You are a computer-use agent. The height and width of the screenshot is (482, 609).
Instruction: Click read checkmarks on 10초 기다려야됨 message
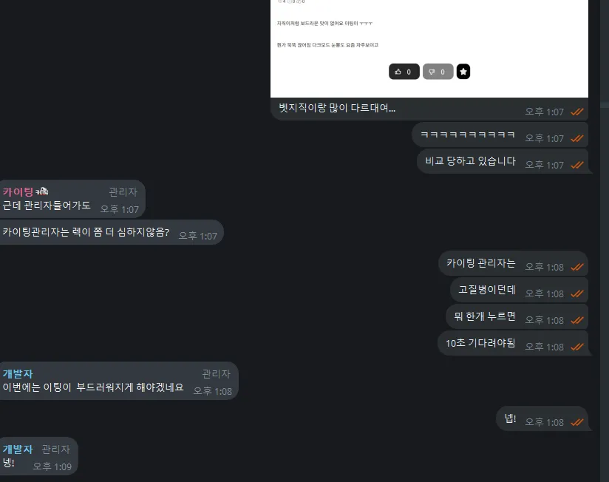click(577, 347)
